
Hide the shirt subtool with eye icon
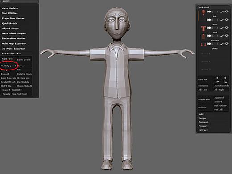click(x=227, y=28)
